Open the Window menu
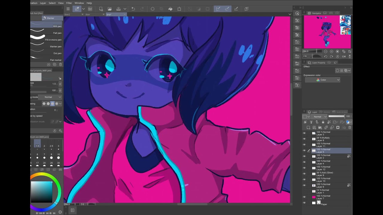 click(x=79, y=3)
